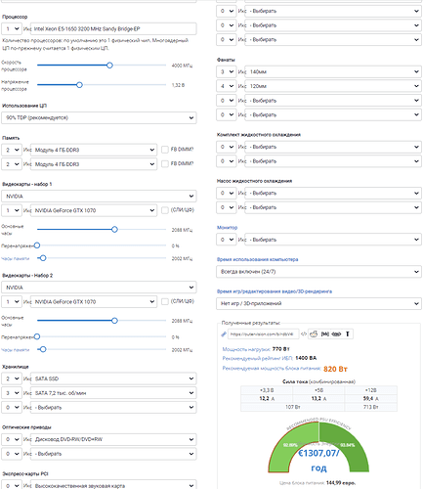Image resolution: width=423 pixels, height=489 pixels.
Task: Click Рекомендуемая мощность блока питания link
Action: 272,369
